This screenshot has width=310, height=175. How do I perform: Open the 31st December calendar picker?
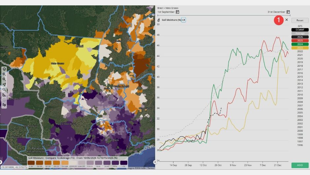click(288, 12)
